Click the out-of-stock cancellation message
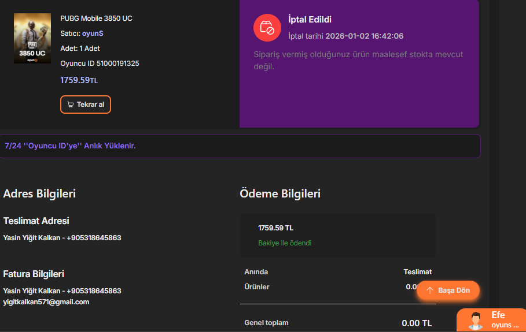Screen dimensions: 526x332 [358, 60]
